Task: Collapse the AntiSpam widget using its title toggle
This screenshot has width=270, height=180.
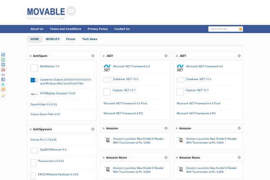Action: tap(31, 56)
